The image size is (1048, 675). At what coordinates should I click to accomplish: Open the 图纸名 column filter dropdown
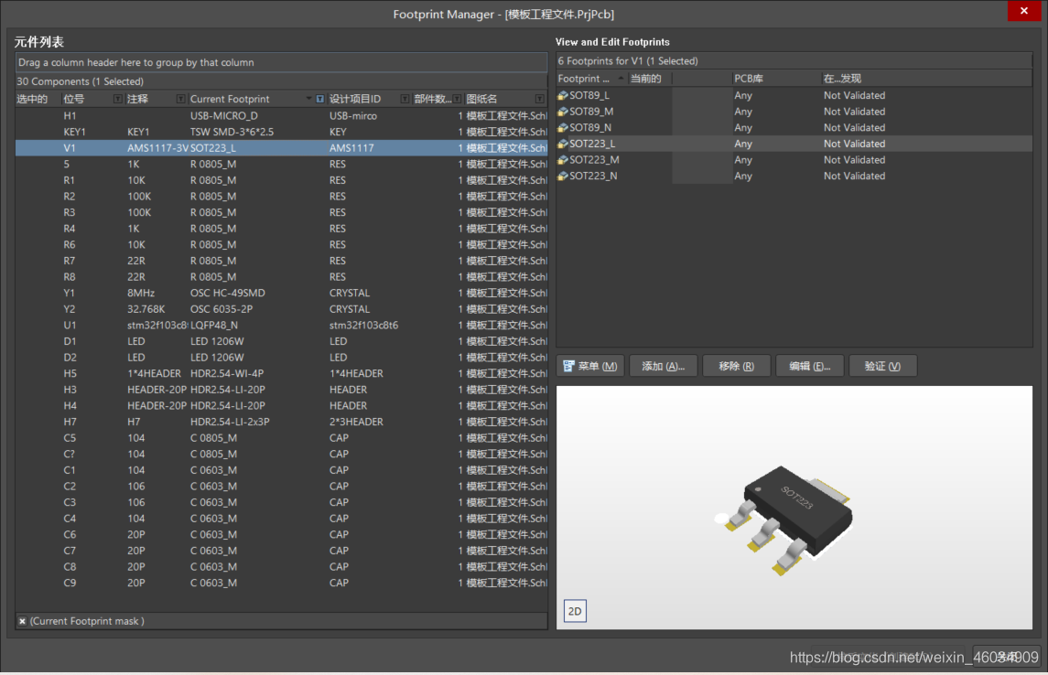tap(539, 99)
